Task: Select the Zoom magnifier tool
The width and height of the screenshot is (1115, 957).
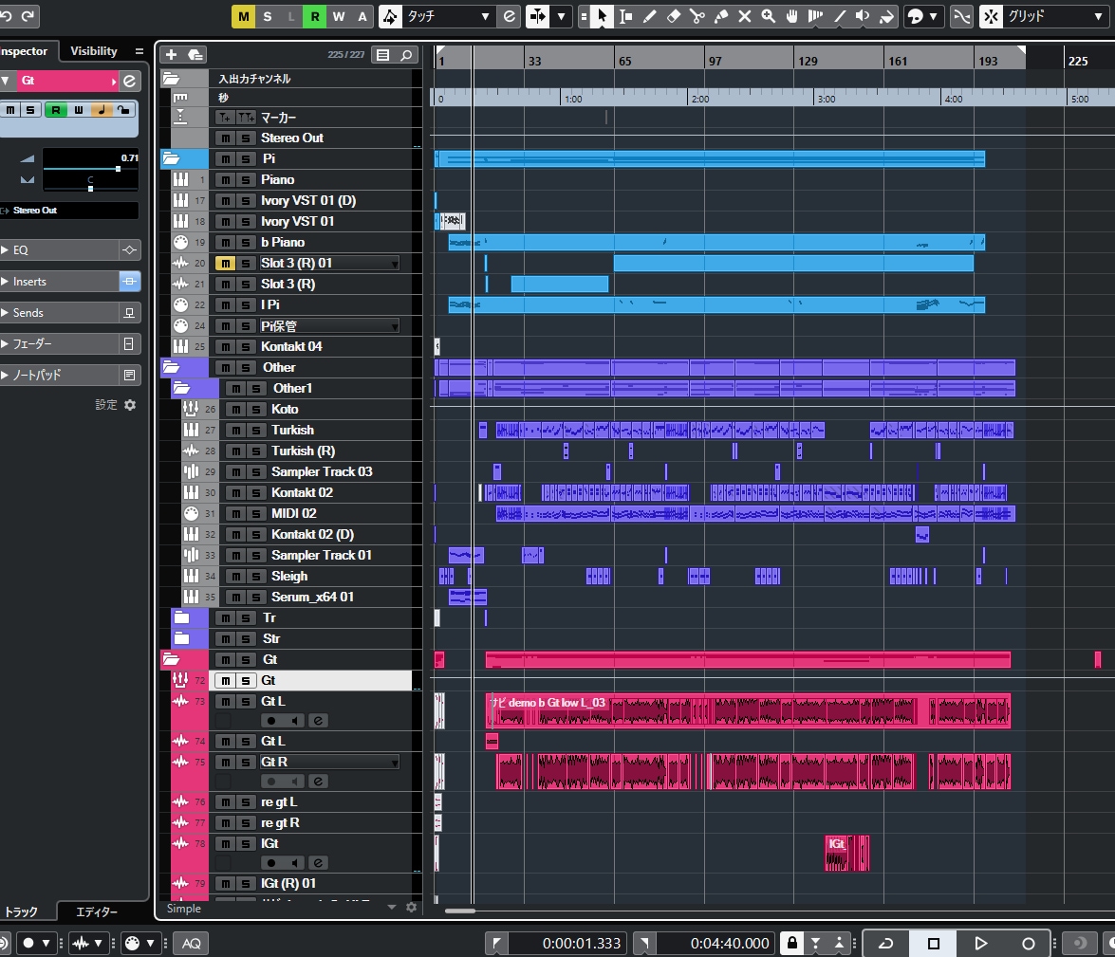Action: point(768,16)
